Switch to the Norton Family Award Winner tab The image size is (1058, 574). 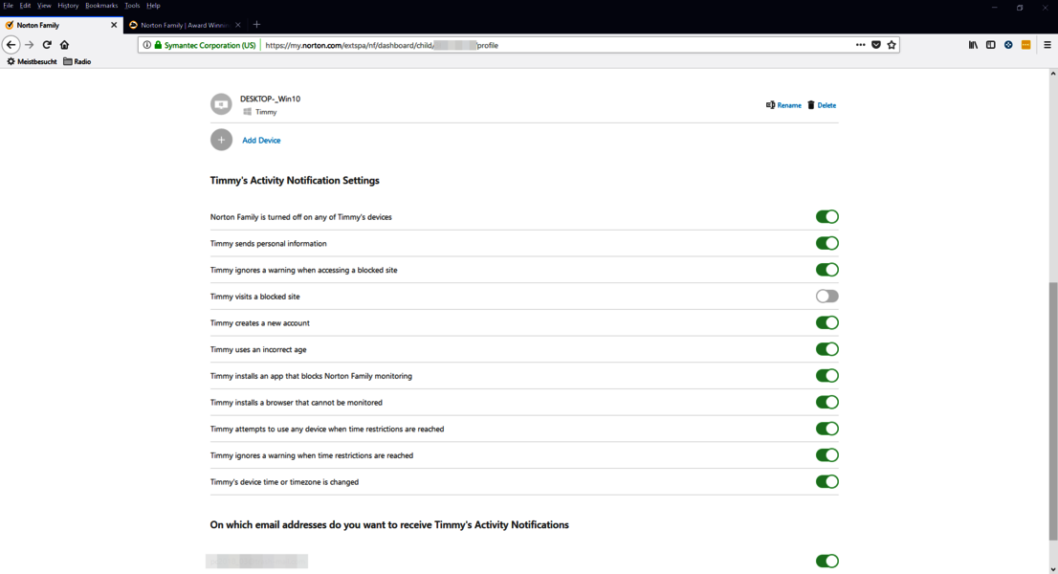pyautogui.click(x=182, y=25)
